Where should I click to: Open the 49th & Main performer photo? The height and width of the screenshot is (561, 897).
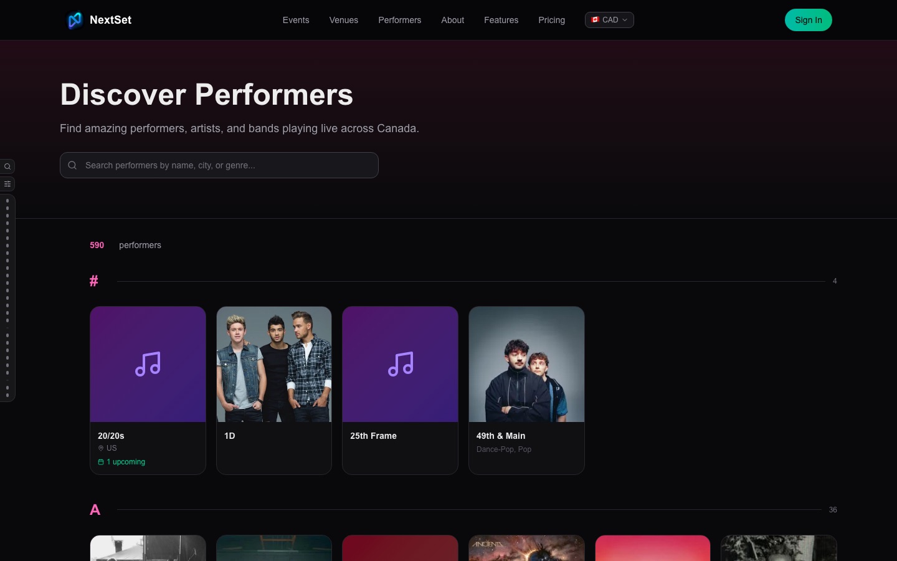click(x=526, y=364)
